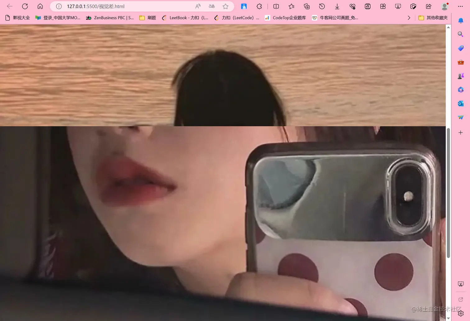
Task: Open the CodeTop企业题库 bookmark
Action: coord(285,18)
